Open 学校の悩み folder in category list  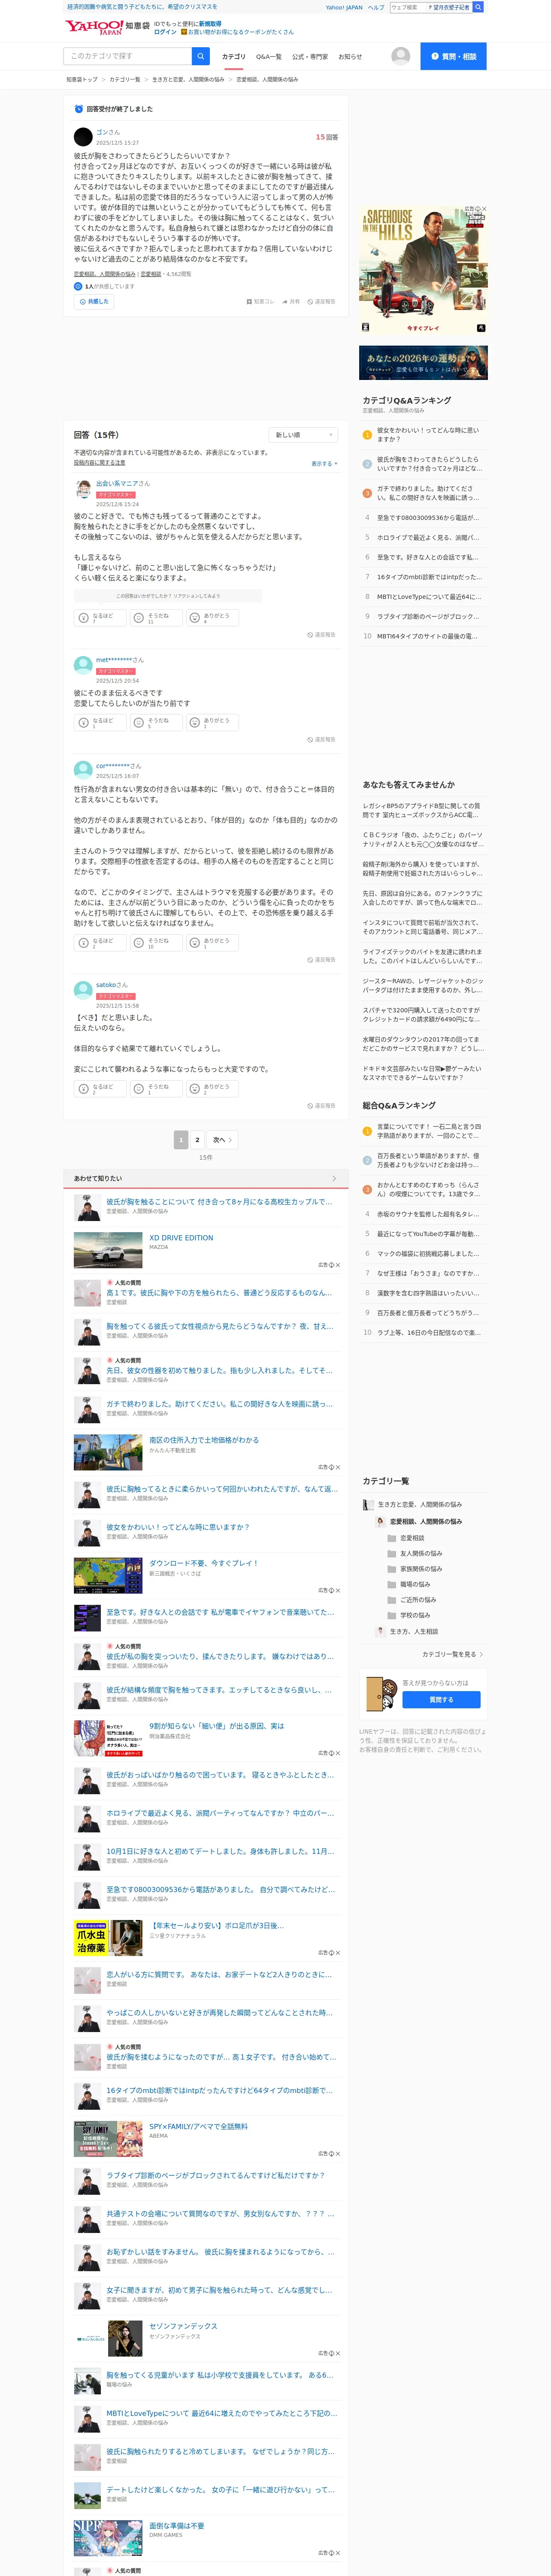click(409, 1615)
